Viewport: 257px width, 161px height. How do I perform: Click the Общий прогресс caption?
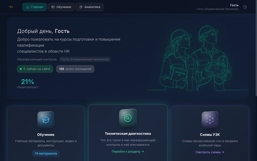pyautogui.click(x=28, y=87)
